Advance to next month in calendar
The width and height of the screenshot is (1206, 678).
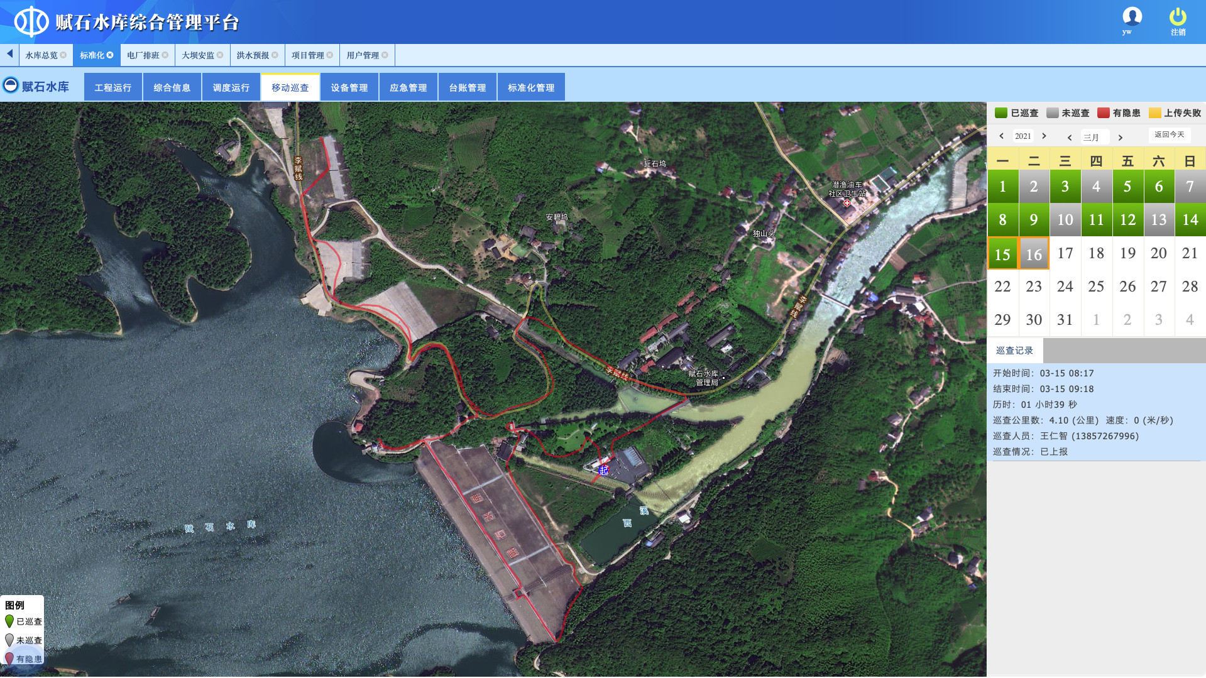pyautogui.click(x=1120, y=138)
